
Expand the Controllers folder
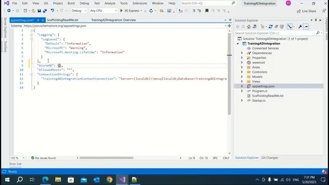pos(242,72)
